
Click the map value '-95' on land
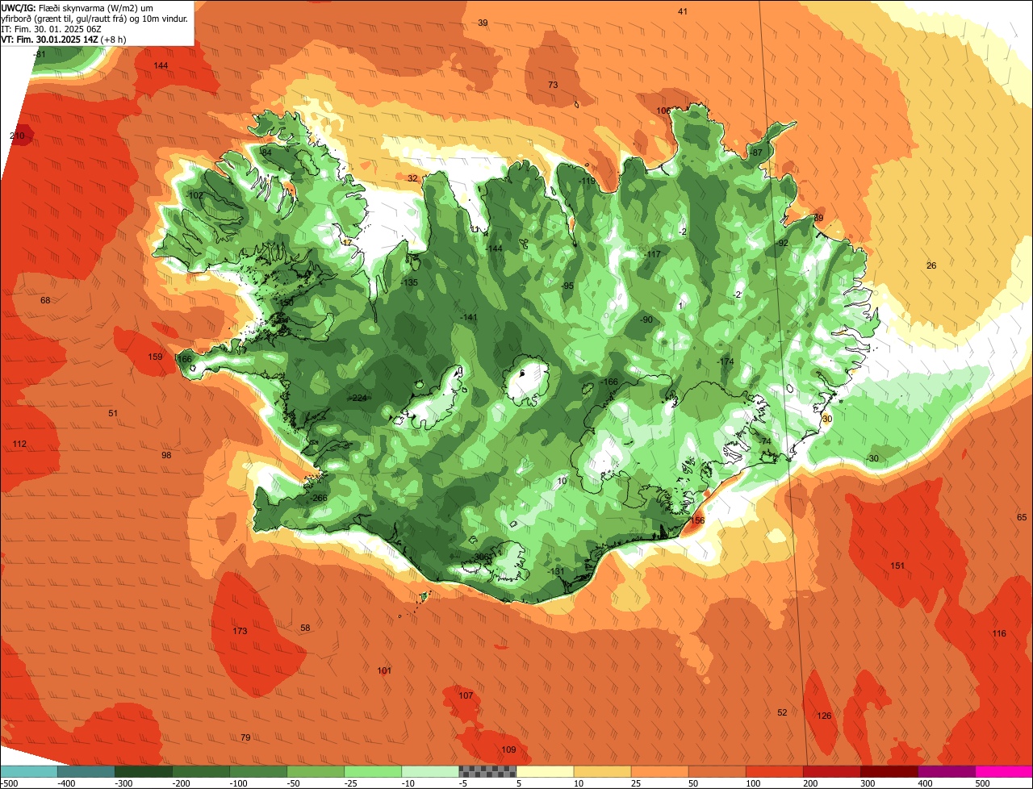pos(567,286)
